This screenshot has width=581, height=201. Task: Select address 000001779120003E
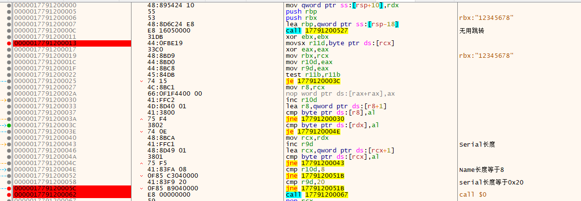pyautogui.click(x=45, y=132)
